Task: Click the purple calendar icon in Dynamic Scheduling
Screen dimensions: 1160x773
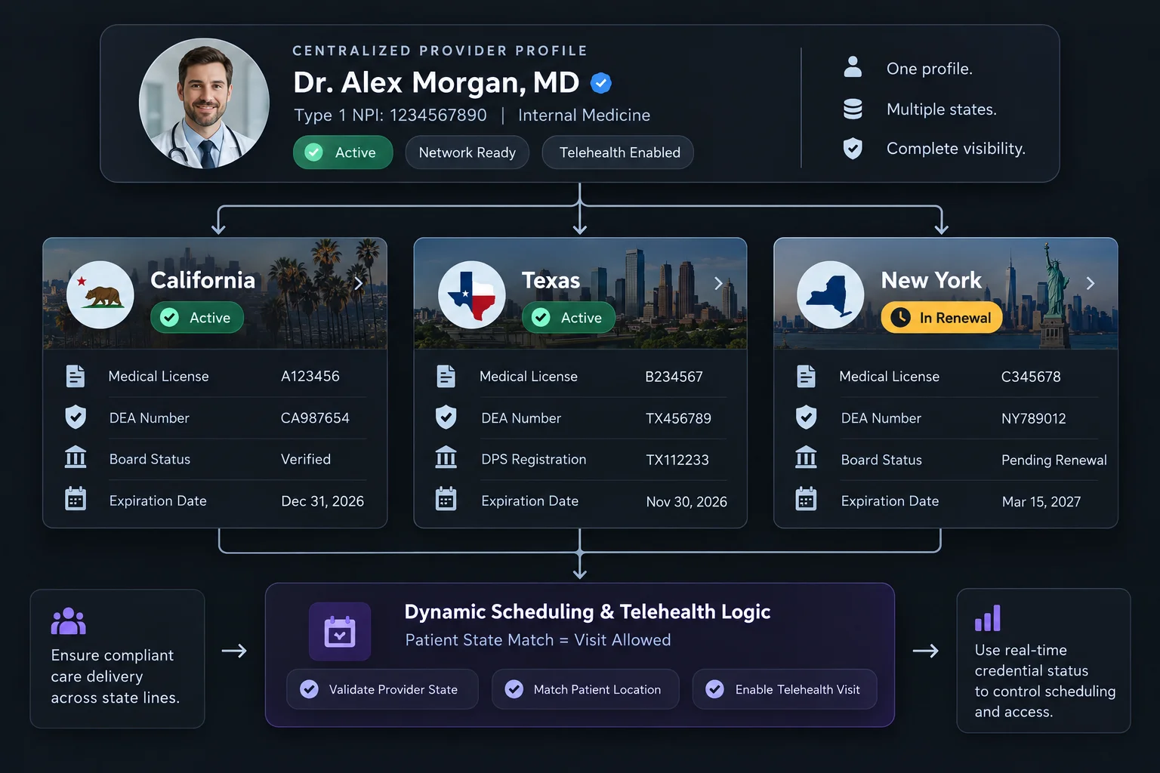Action: [x=340, y=632]
